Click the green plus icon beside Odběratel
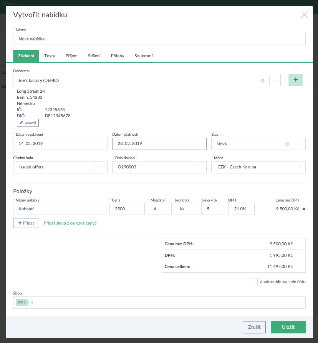 coord(295,80)
